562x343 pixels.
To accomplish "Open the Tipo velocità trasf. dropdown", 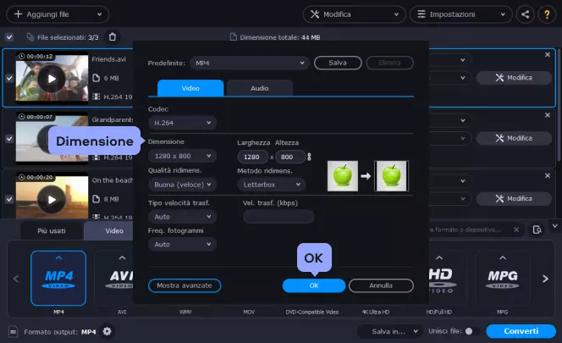I will click(182, 217).
